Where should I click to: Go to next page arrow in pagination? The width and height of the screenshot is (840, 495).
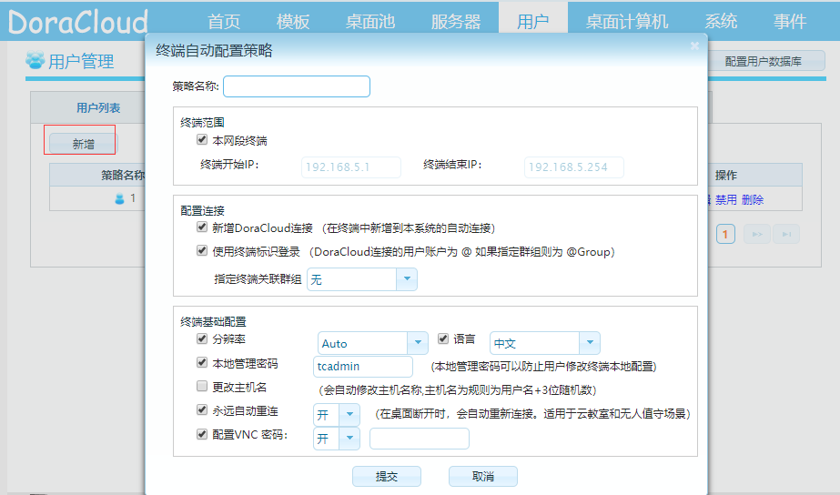point(757,234)
